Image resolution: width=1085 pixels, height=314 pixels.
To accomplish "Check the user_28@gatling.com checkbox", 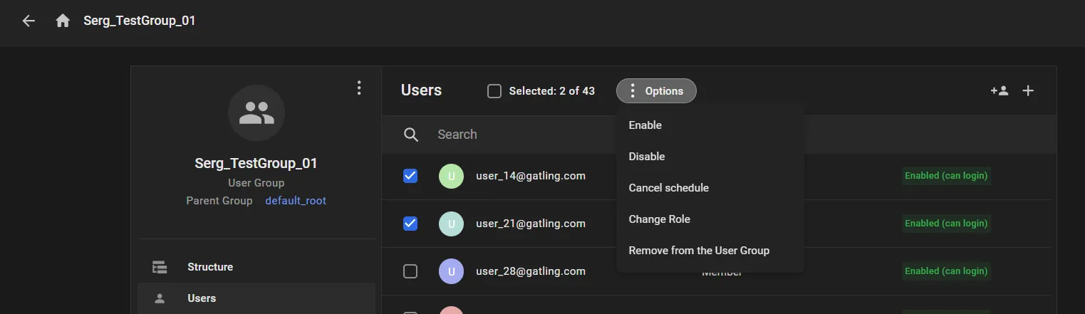I will click(410, 271).
